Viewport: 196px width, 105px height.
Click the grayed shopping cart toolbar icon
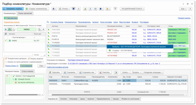[x=115, y=9]
